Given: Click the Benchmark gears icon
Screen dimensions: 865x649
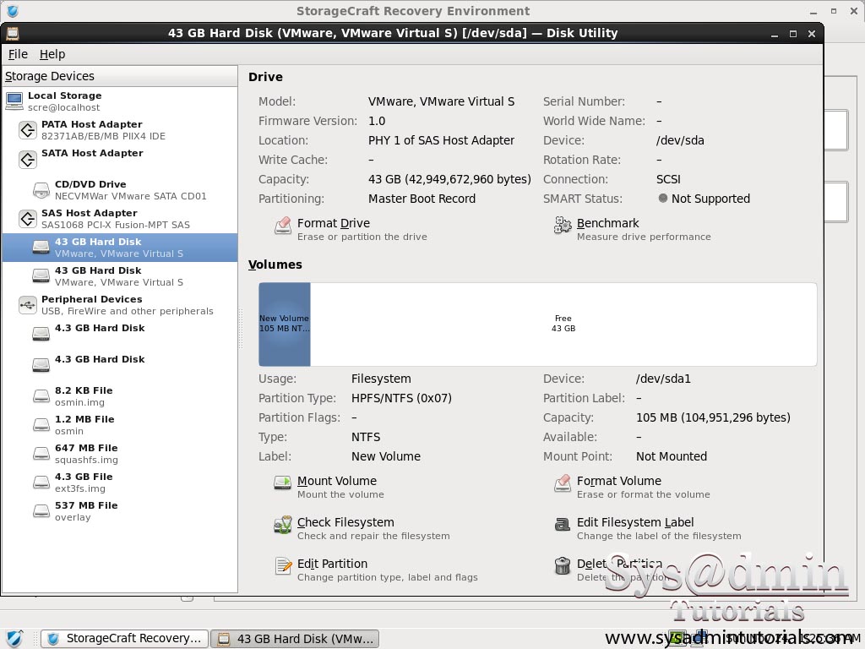Looking at the screenshot, I should pos(562,226).
